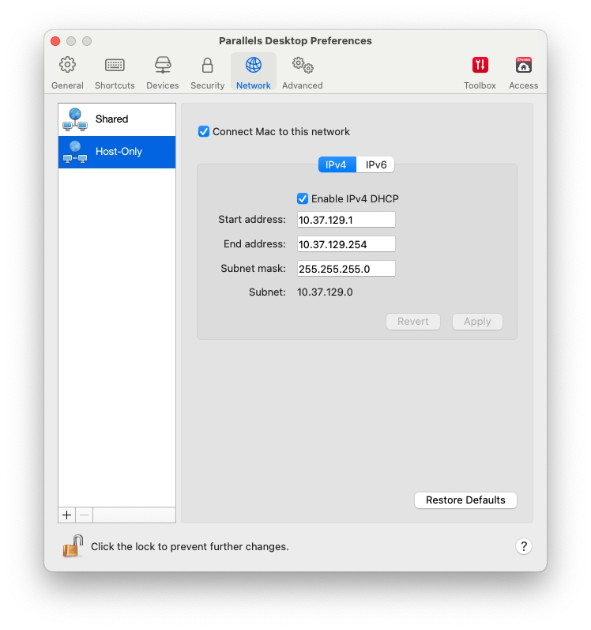Screen dimensions: 591x630
Task: Select the IPv4 tab
Action: click(x=337, y=164)
